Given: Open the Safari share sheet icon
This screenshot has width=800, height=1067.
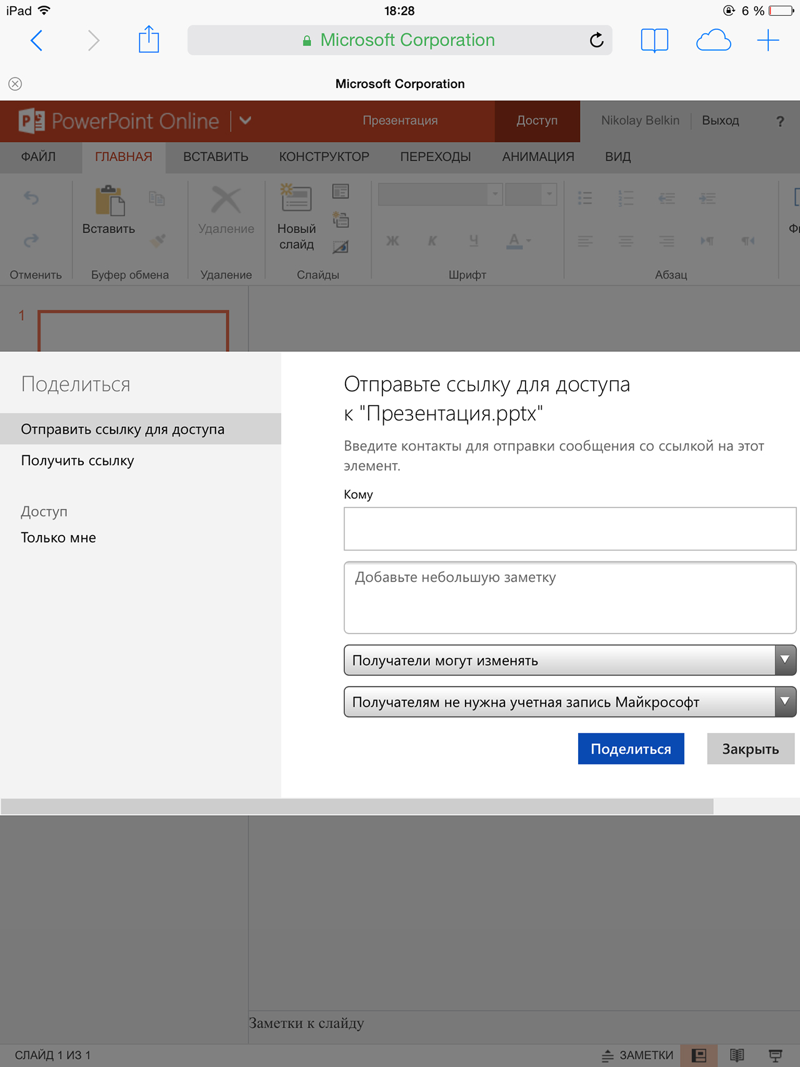Looking at the screenshot, I should (149, 39).
